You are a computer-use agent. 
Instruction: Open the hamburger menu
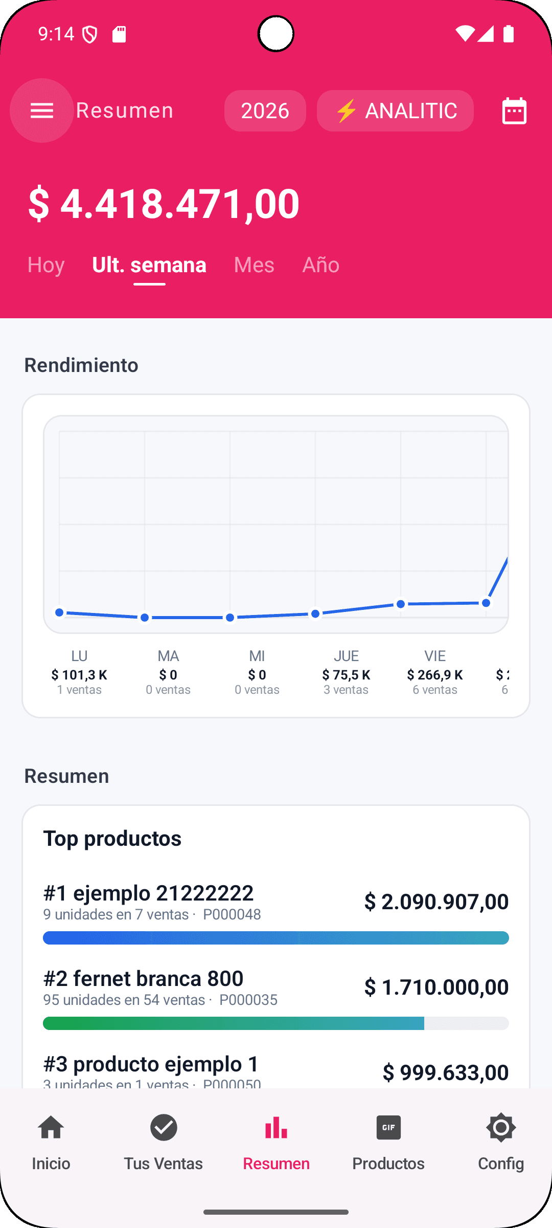click(42, 111)
